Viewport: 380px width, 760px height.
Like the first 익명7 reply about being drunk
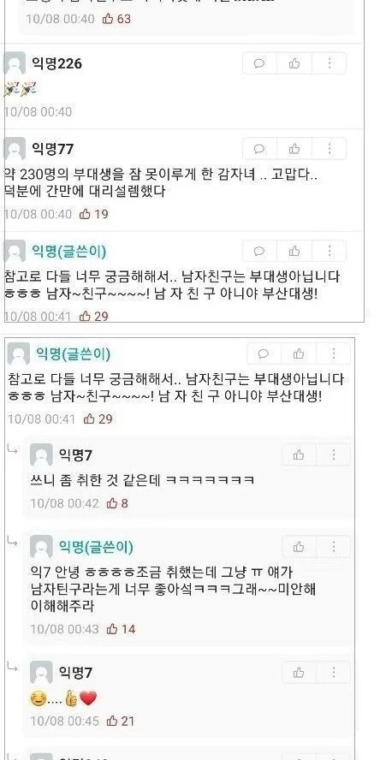[x=299, y=454]
